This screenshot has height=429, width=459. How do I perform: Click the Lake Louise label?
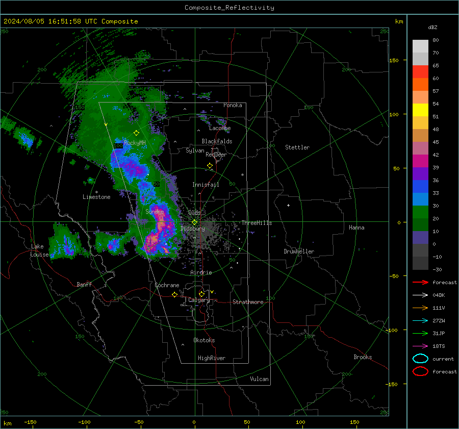(39, 250)
